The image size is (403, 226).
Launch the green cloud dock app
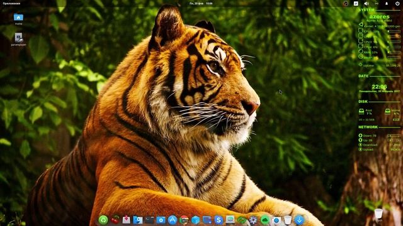click(x=264, y=220)
